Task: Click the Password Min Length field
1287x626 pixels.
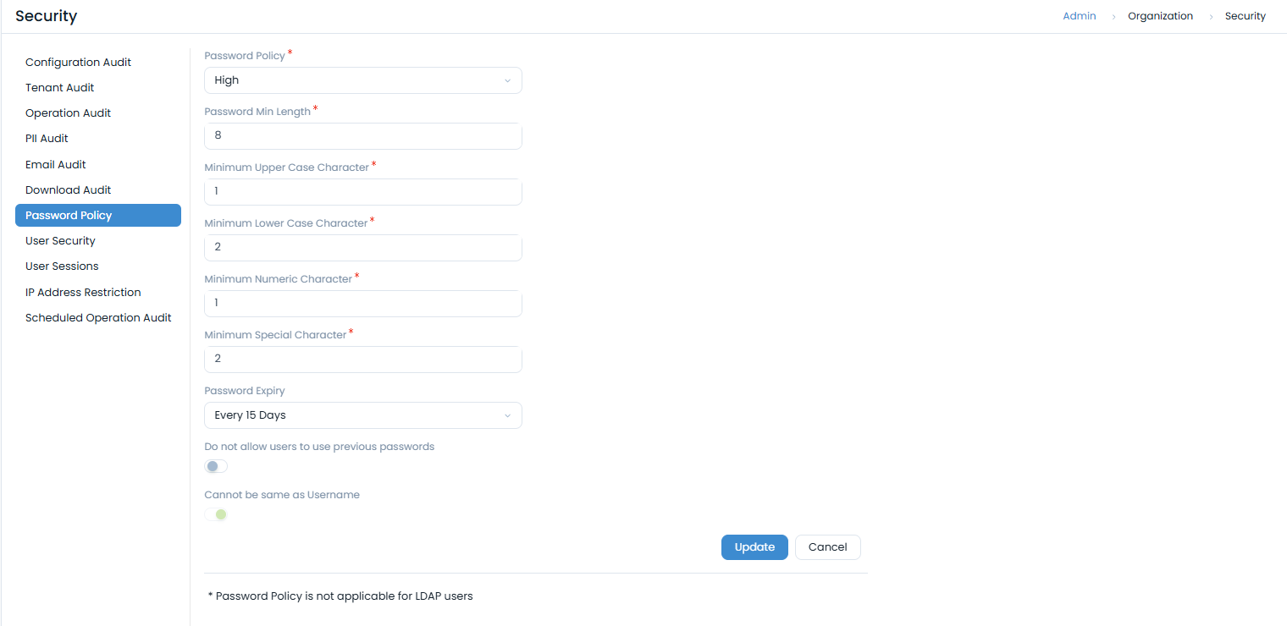Action: click(x=362, y=136)
